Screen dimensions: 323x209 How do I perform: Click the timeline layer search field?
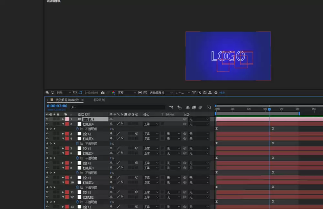118,107
